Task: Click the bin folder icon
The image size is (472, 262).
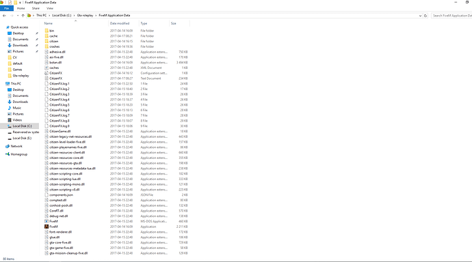Action: [47, 31]
